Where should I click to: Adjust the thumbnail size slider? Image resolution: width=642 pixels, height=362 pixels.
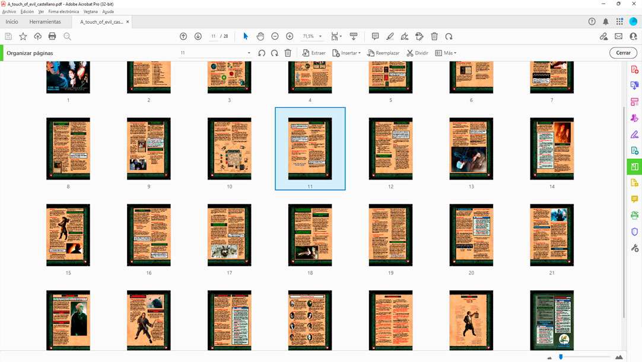click(561, 357)
